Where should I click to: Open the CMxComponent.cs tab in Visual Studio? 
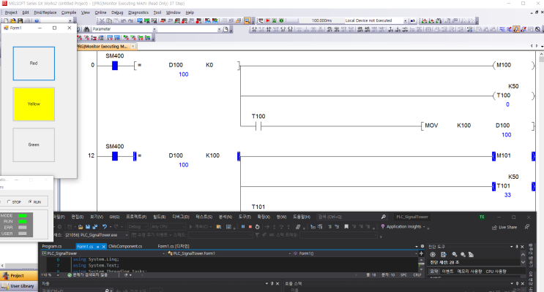click(x=125, y=246)
